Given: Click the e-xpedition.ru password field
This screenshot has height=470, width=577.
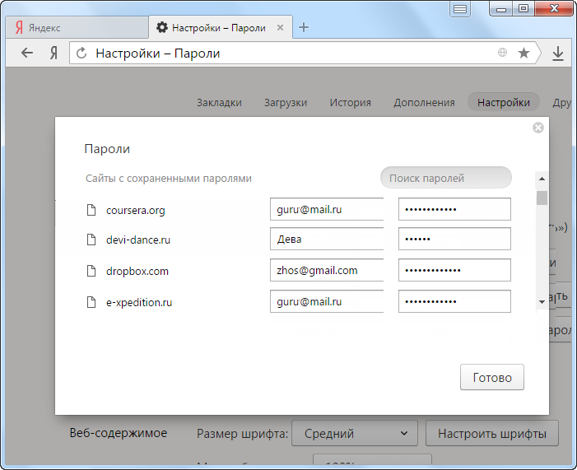Looking at the screenshot, I should click(454, 301).
